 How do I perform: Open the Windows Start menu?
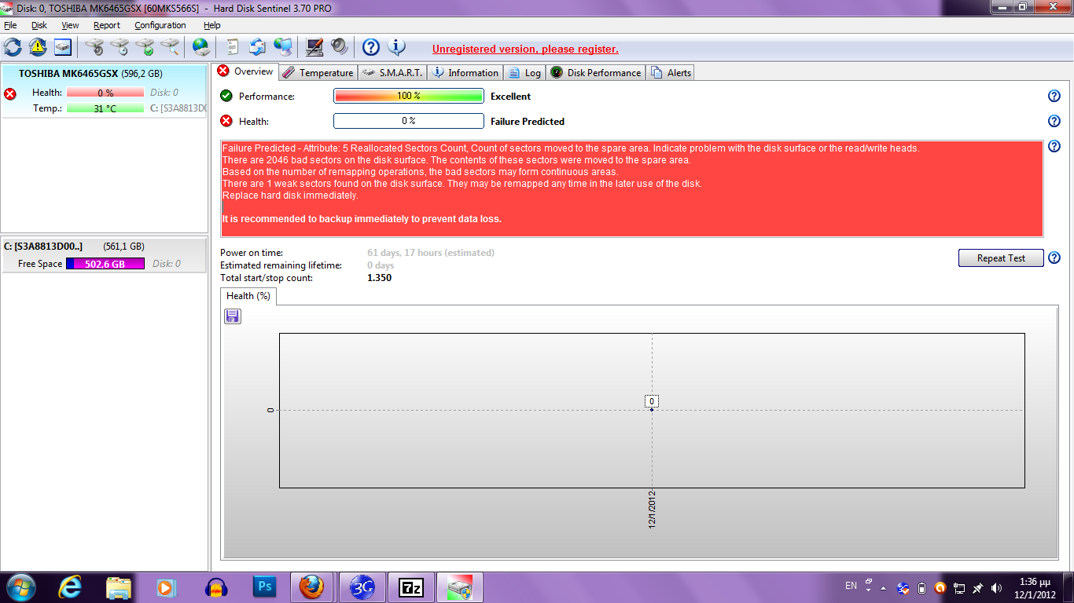point(20,587)
